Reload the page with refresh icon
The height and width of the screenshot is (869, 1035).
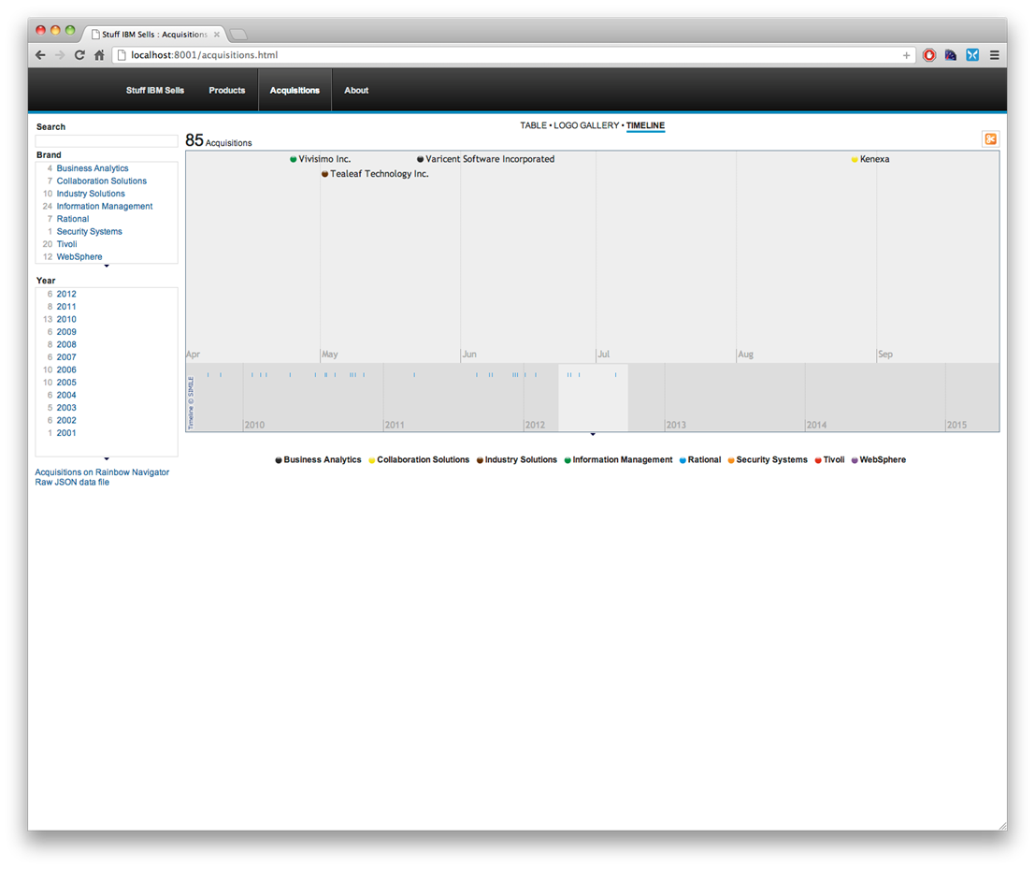pyautogui.click(x=79, y=55)
